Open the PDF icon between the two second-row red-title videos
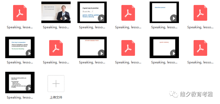Screen dimensions: 220x104 coord(128,48)
